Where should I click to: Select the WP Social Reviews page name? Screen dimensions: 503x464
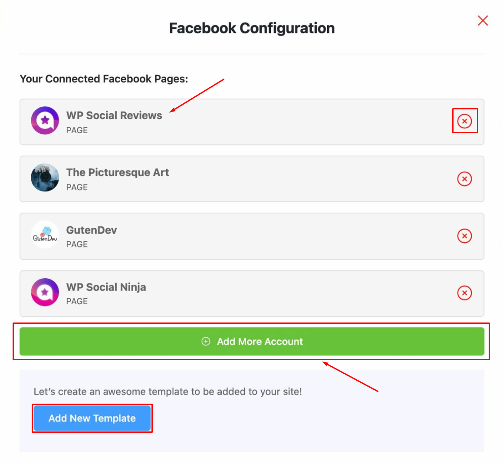tap(114, 115)
